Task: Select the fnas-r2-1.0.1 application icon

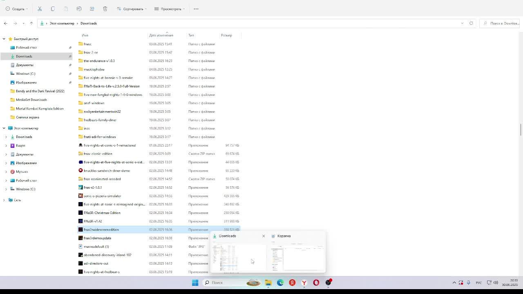Action: [x=80, y=187]
